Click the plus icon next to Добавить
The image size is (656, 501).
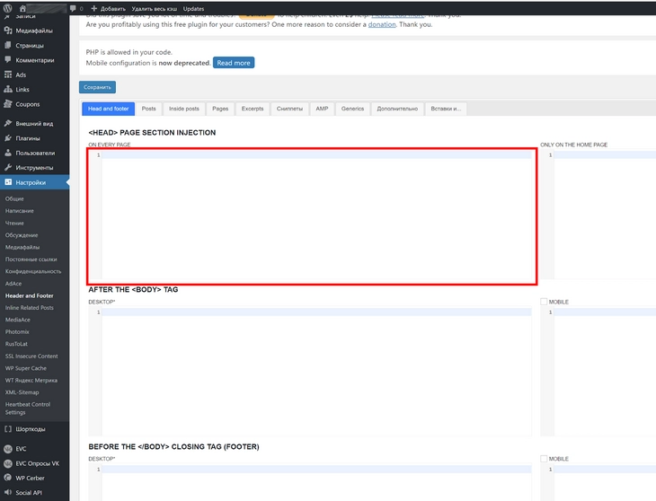coord(93,8)
